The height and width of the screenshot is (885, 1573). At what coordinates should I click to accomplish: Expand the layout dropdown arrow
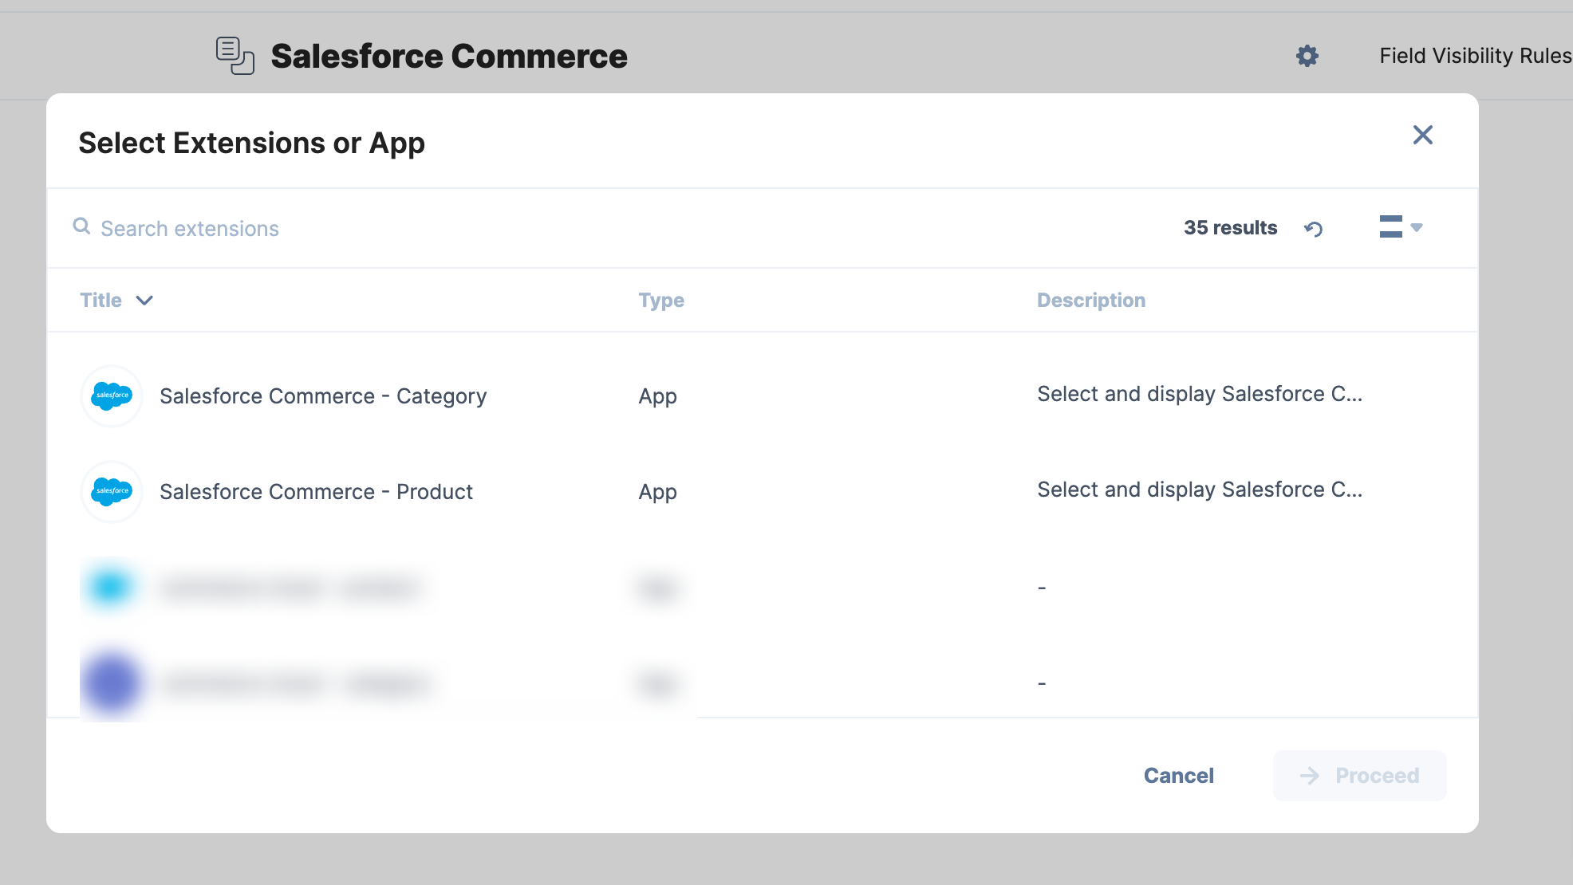tap(1417, 228)
